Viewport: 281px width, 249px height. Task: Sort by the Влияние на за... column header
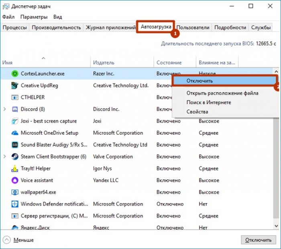[217, 63]
